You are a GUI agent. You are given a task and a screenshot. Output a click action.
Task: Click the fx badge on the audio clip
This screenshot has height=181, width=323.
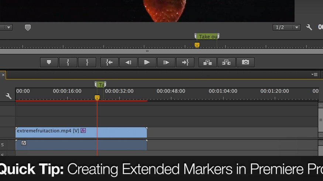[x=24, y=143]
